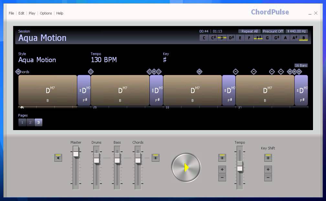Click diamond marker beside the Chords label

click(18, 72)
